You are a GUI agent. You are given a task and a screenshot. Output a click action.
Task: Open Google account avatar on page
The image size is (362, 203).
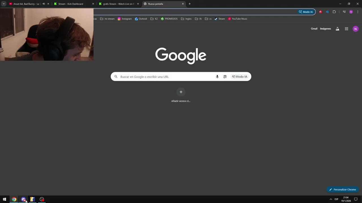coord(355,29)
